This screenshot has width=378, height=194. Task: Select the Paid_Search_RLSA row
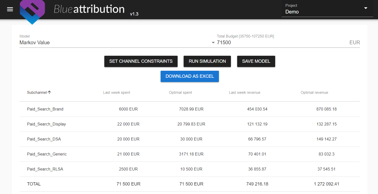pyautogui.click(x=45, y=169)
